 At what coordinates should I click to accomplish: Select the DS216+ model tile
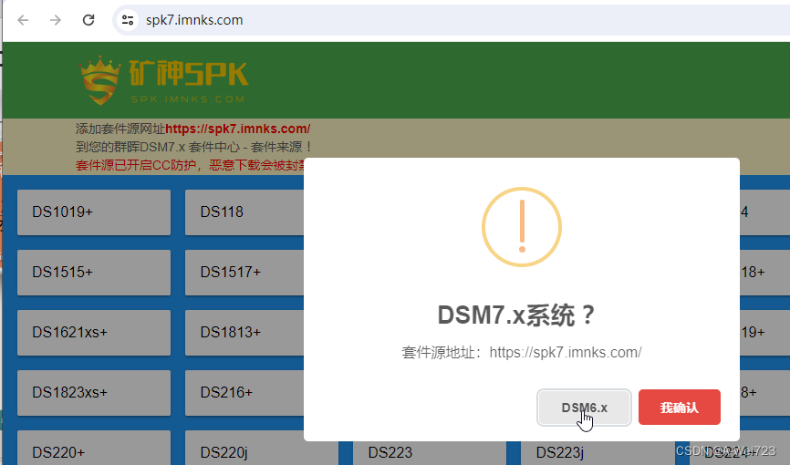point(244,393)
